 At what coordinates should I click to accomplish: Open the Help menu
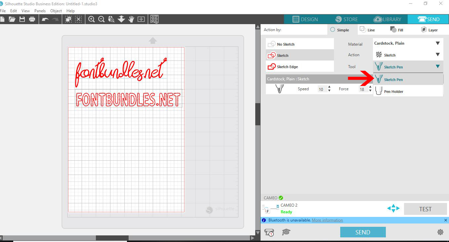click(x=70, y=11)
